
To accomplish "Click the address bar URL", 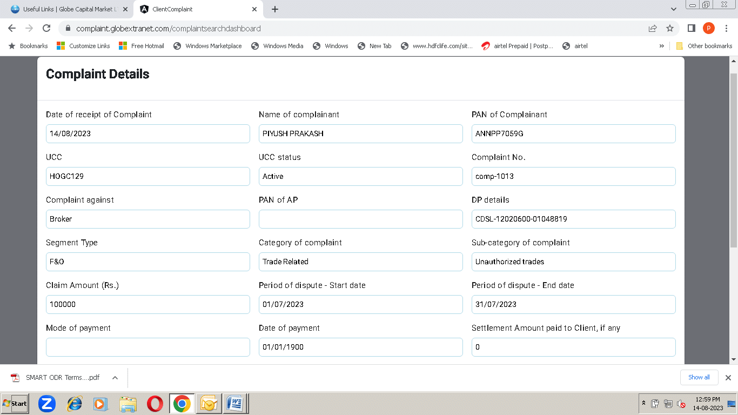I will (169, 29).
